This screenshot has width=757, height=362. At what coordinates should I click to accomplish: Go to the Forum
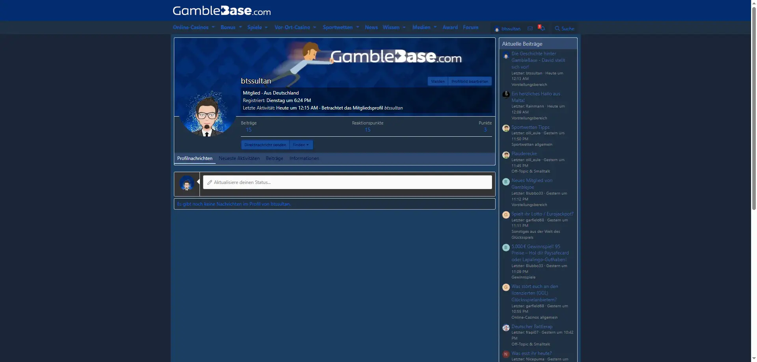tap(471, 27)
